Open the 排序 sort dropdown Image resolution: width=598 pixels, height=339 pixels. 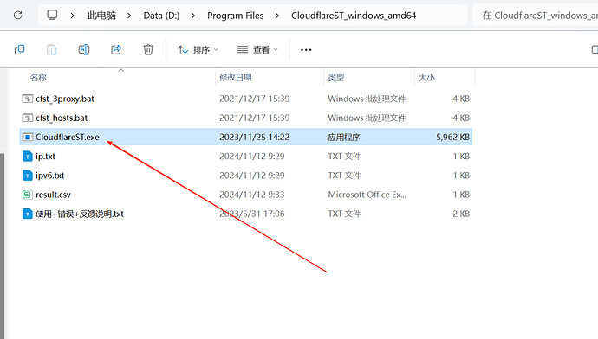(x=198, y=50)
